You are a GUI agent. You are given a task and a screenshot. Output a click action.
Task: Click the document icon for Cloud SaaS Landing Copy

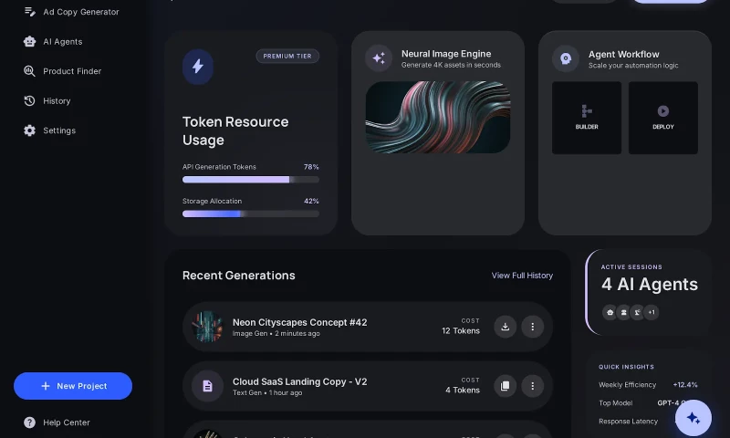pyautogui.click(x=208, y=386)
